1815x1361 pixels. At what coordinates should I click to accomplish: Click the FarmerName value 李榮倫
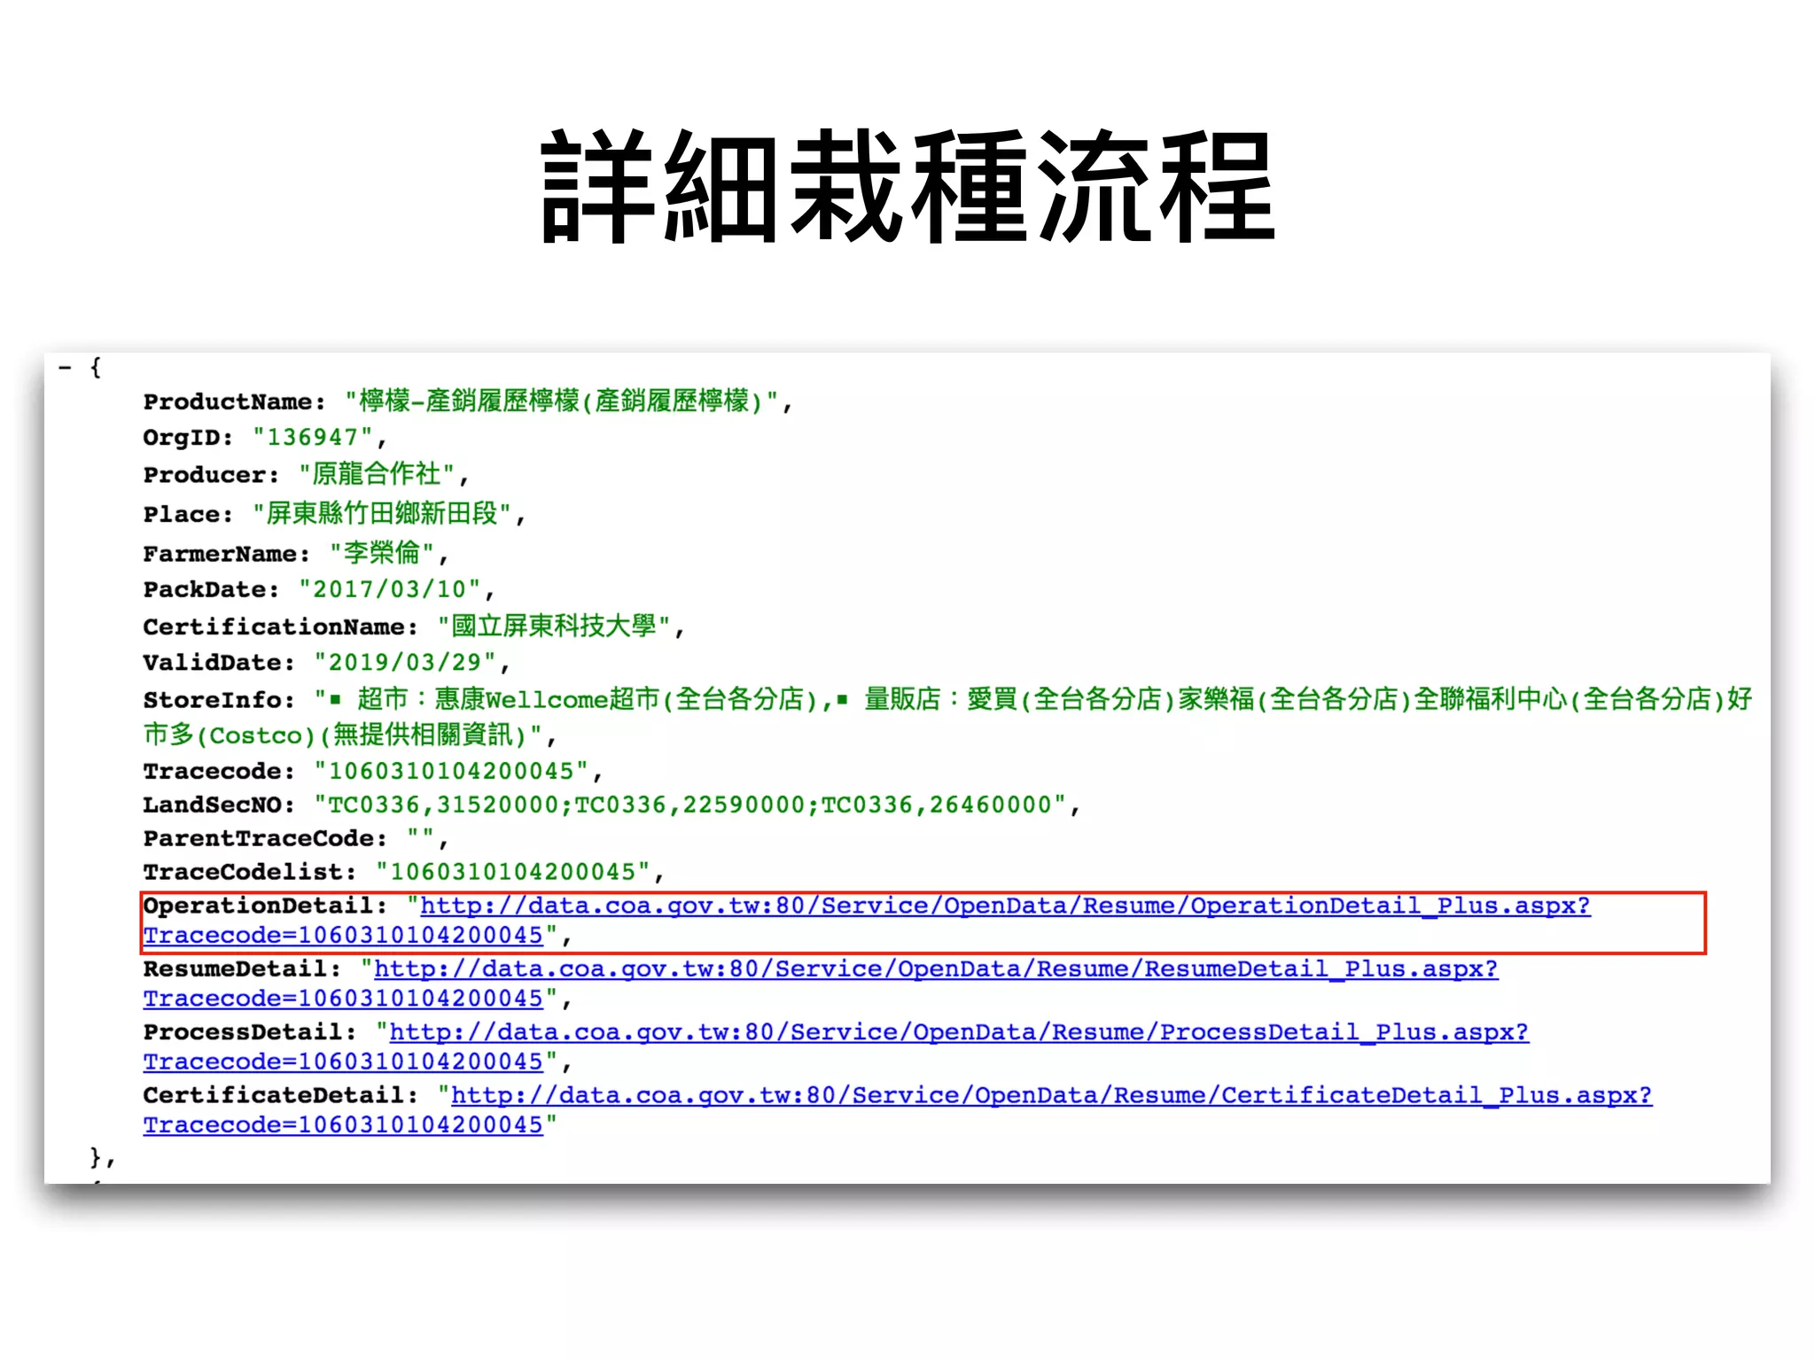(381, 554)
